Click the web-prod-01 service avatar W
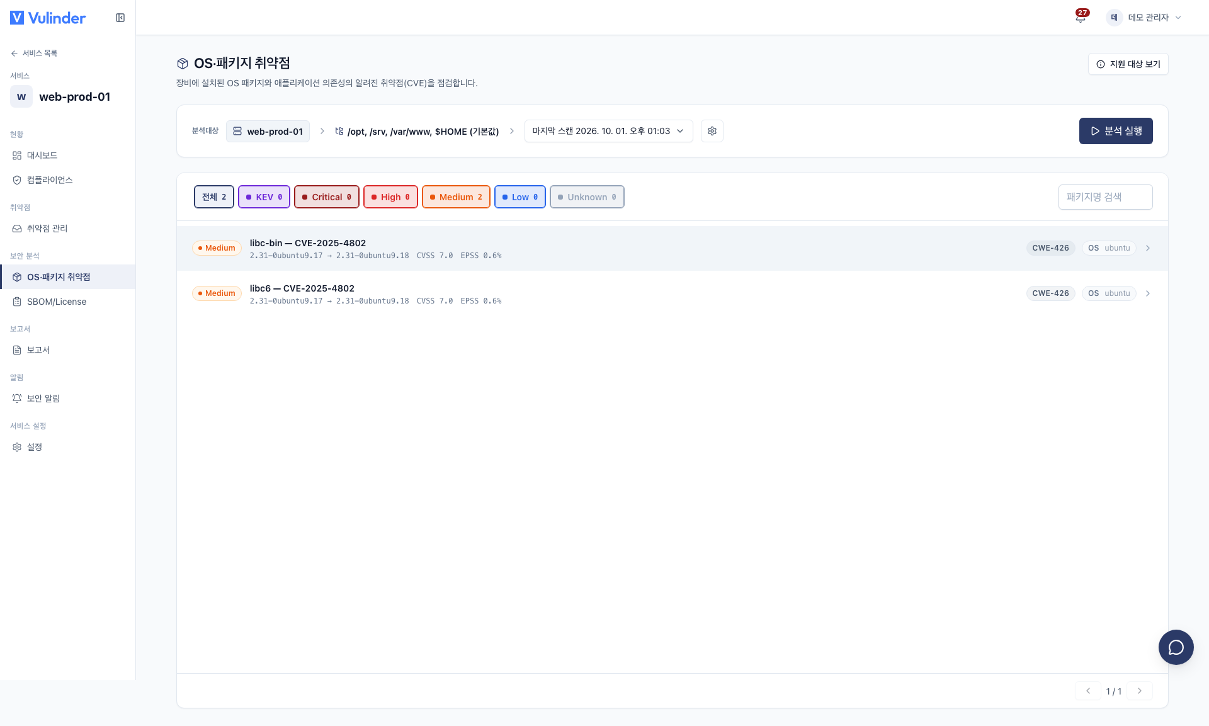This screenshot has height=726, width=1209. pyautogui.click(x=21, y=96)
